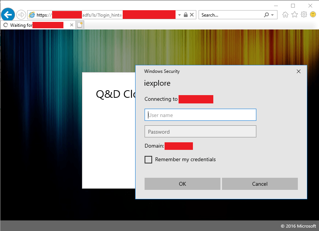Open a new tab with the New Tab button

click(x=80, y=25)
